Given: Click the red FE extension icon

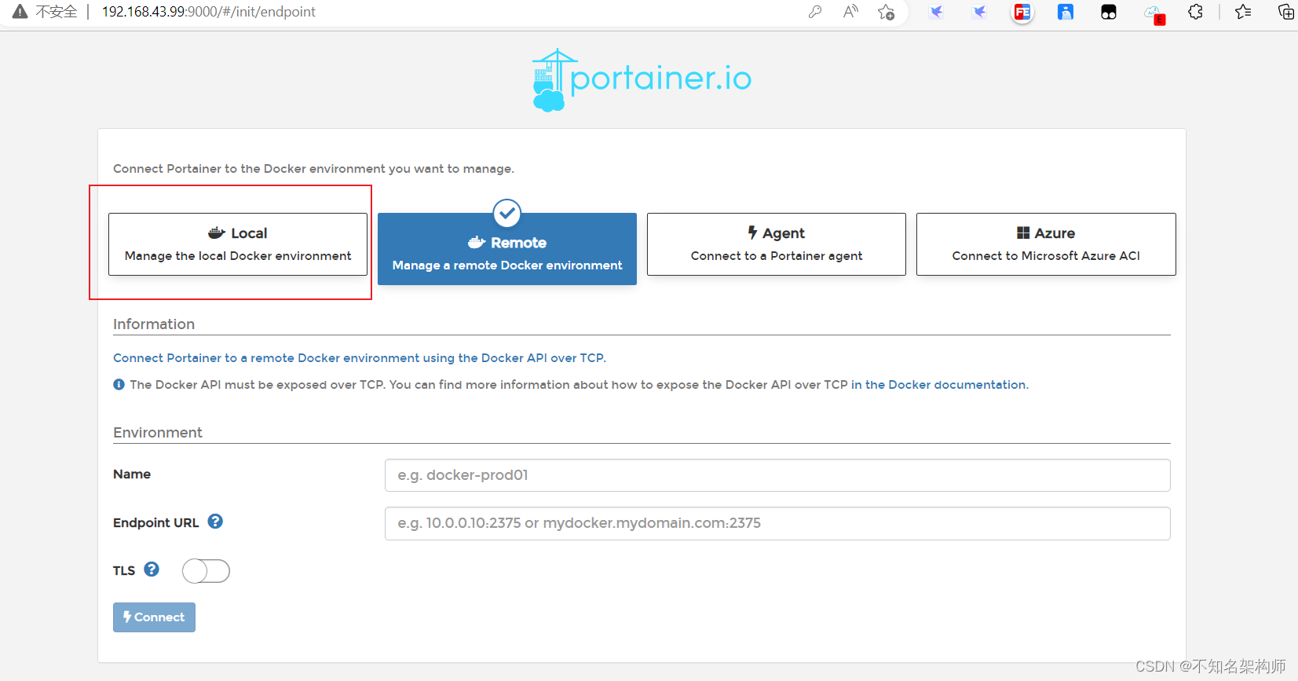Looking at the screenshot, I should pos(1022,12).
